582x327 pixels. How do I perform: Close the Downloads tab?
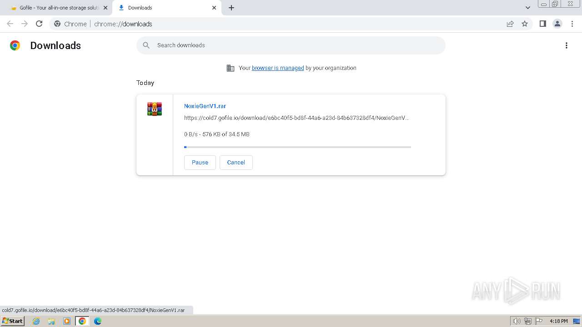tap(214, 8)
